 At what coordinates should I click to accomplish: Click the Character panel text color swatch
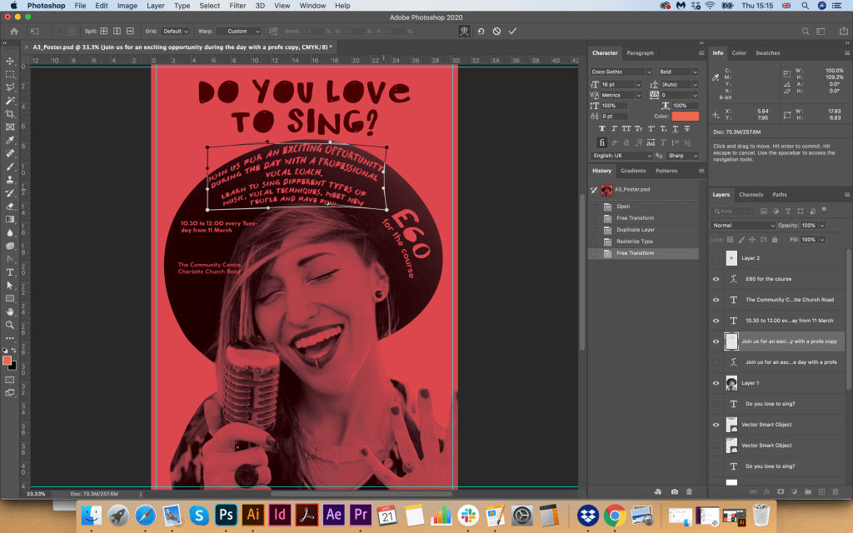[686, 117]
